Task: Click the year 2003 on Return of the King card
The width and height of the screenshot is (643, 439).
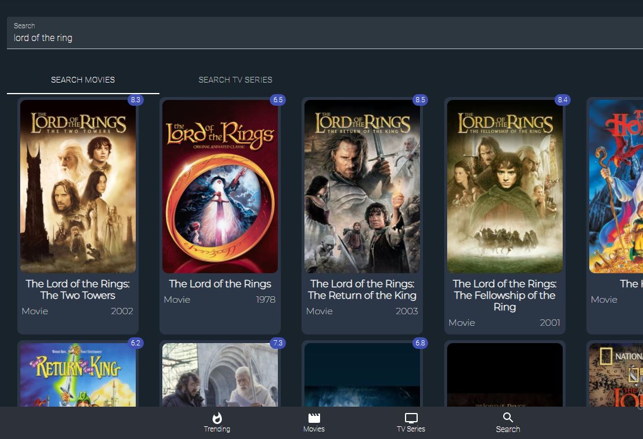Action: coord(406,311)
